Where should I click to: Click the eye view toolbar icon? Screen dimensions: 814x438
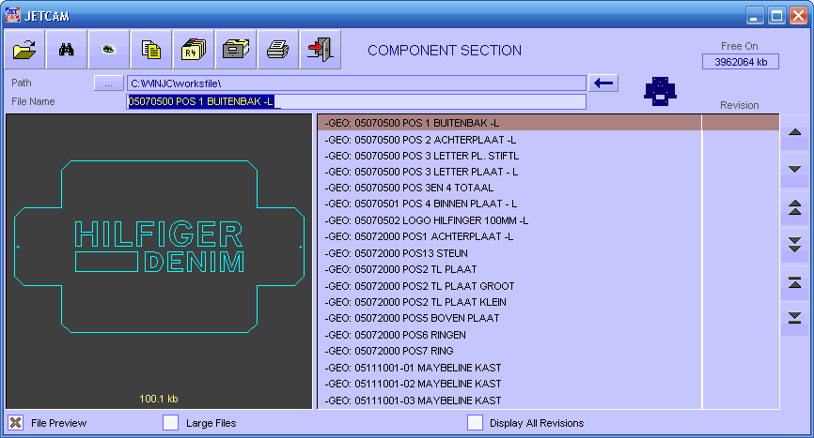tap(108, 50)
